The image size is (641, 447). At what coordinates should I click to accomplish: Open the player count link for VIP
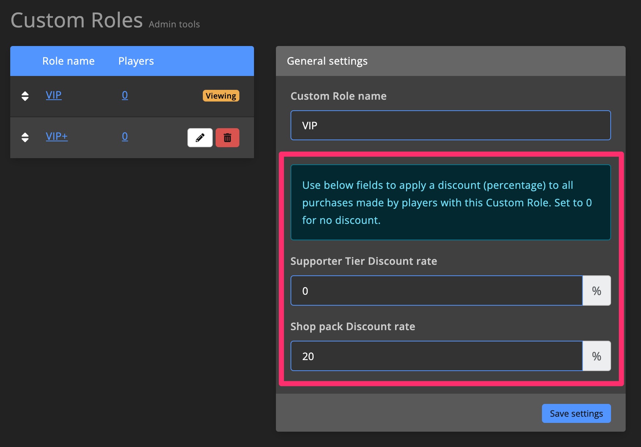pyautogui.click(x=125, y=95)
